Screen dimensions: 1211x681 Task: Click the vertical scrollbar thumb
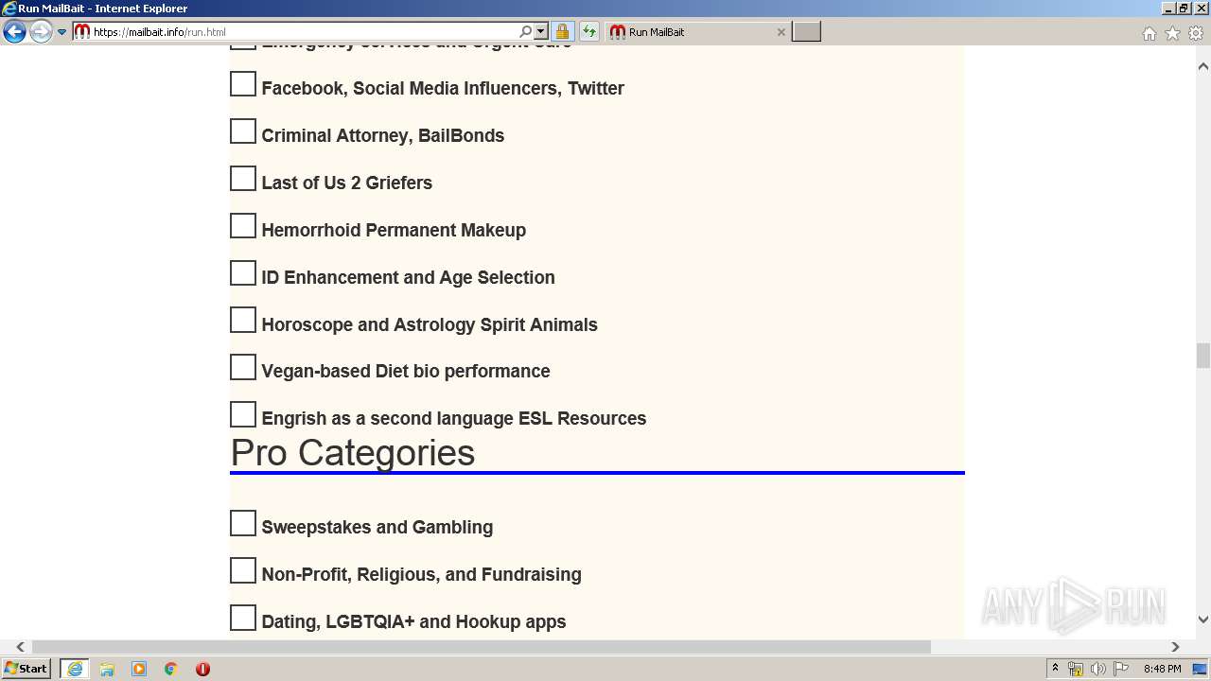pyautogui.click(x=1203, y=356)
